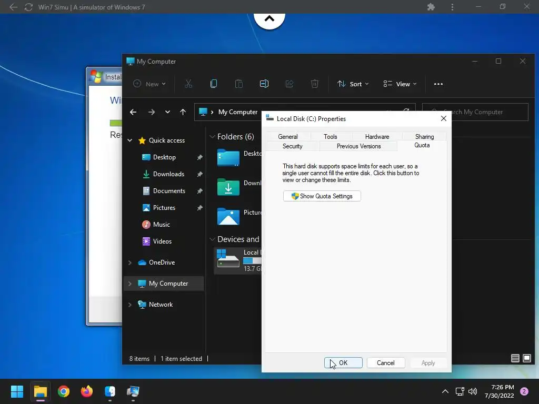Screen dimensions: 539x404
Task: Click the Copy icon in toolbar
Action: pyautogui.click(x=214, y=84)
